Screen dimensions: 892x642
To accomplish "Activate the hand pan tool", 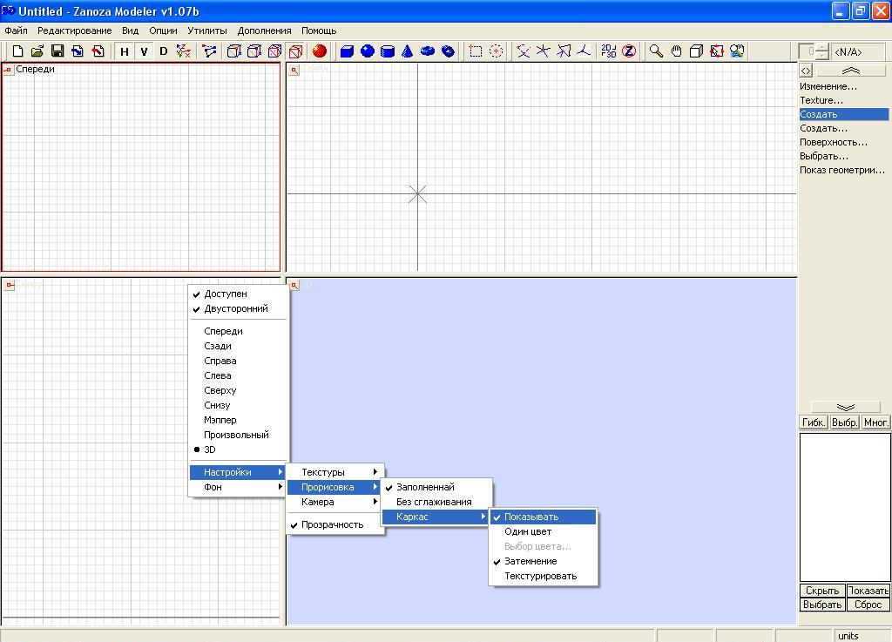I will [676, 51].
